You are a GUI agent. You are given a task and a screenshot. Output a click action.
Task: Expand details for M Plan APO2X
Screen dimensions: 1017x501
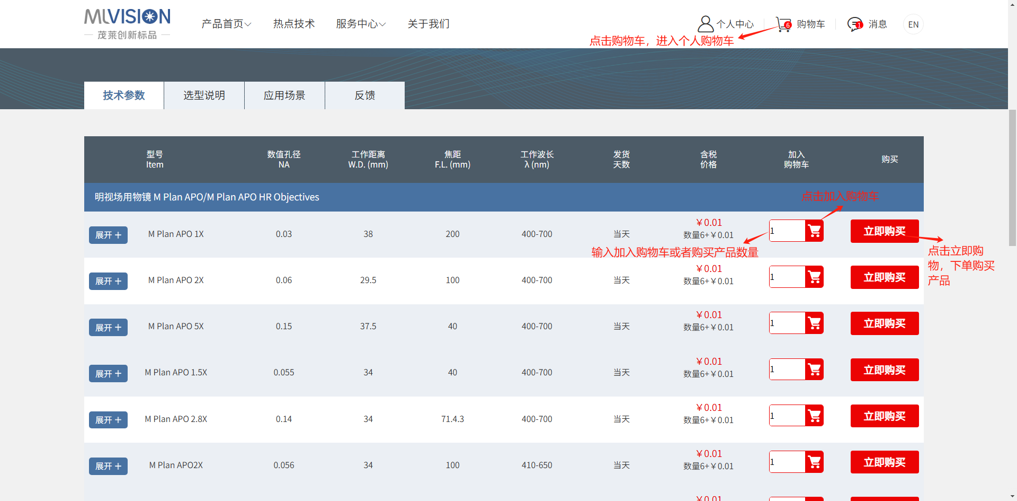(x=108, y=466)
